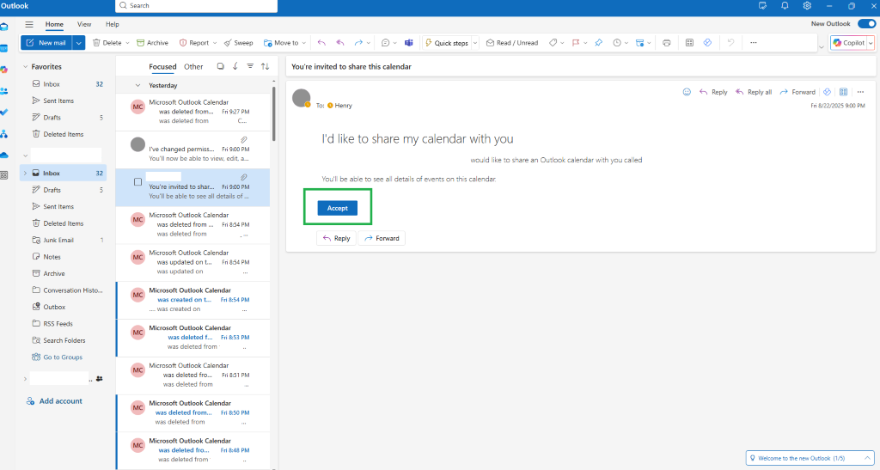Open the ribbon More options ellipsis

[x=754, y=43]
